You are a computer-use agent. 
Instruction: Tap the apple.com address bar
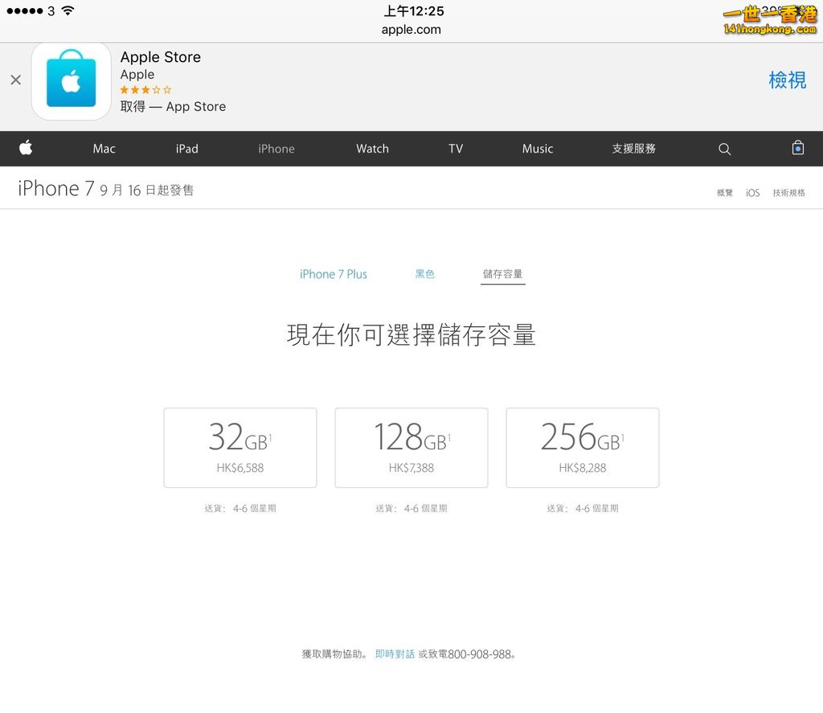[411, 30]
